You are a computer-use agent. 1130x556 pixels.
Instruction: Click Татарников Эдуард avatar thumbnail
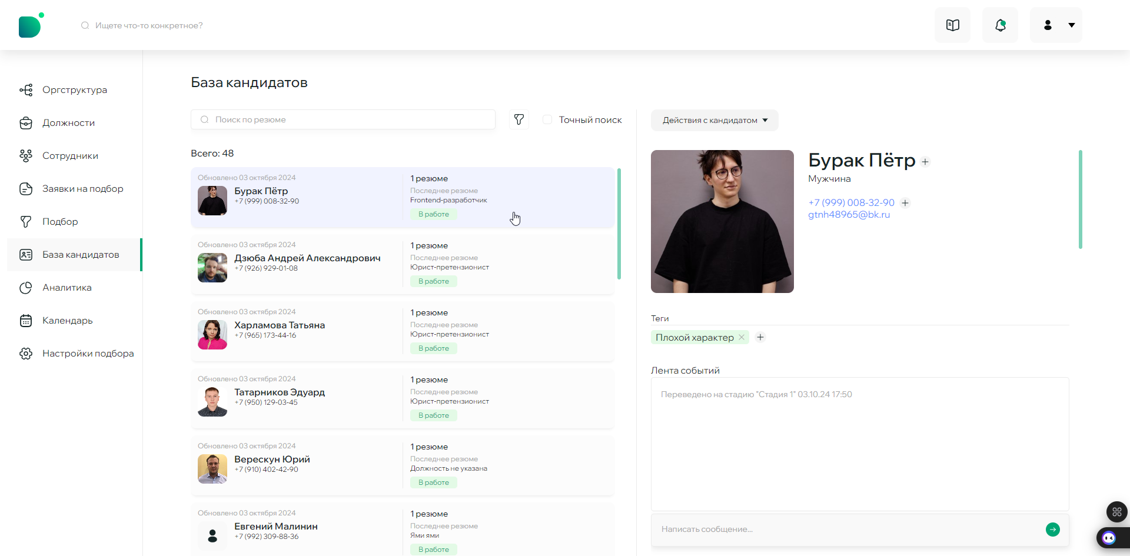[x=212, y=402]
